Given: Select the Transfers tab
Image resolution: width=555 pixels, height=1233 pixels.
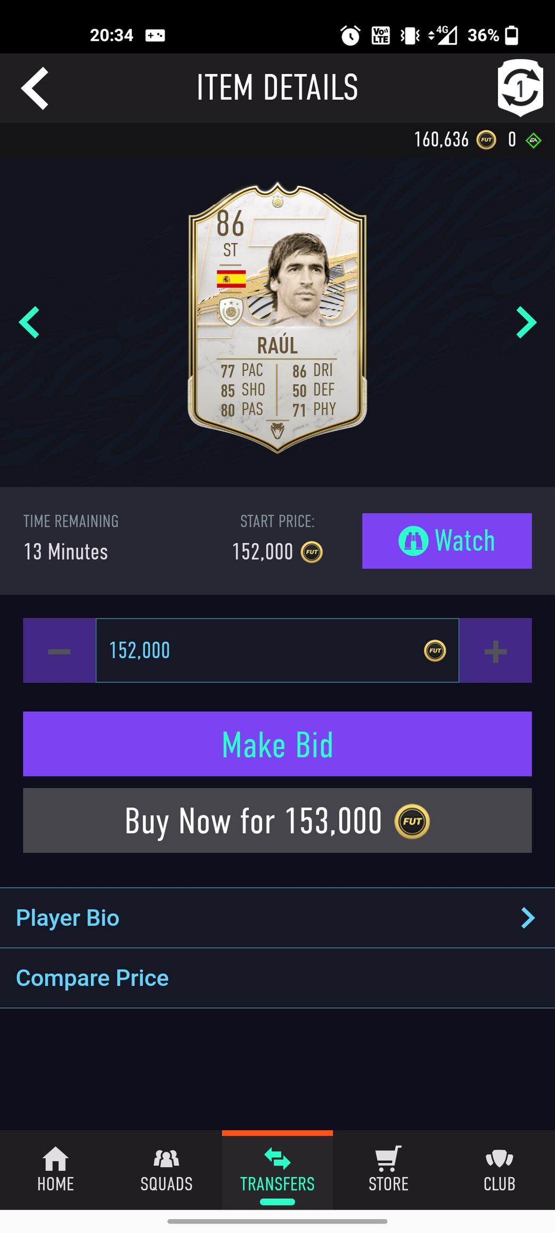Looking at the screenshot, I should point(277,1170).
